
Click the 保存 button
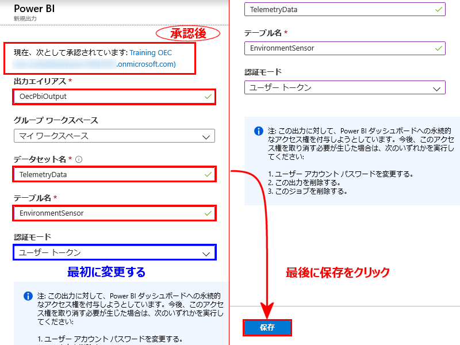pyautogui.click(x=267, y=327)
